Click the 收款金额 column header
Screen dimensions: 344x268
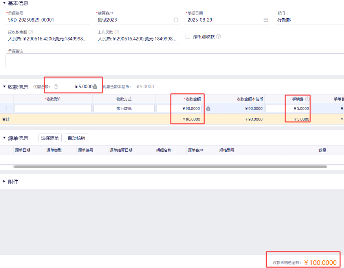187,99
